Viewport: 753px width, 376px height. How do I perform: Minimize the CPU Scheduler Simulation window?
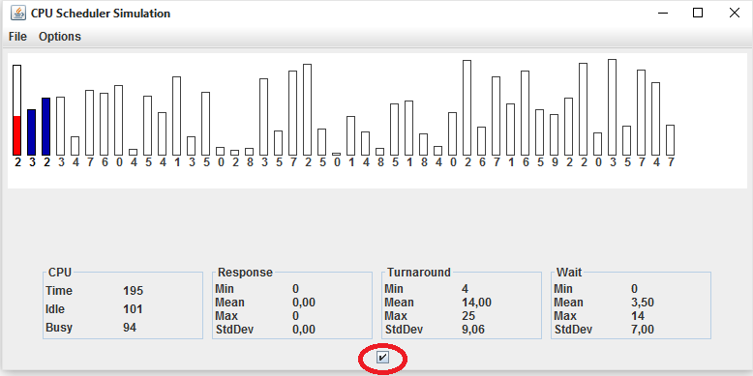(x=663, y=13)
